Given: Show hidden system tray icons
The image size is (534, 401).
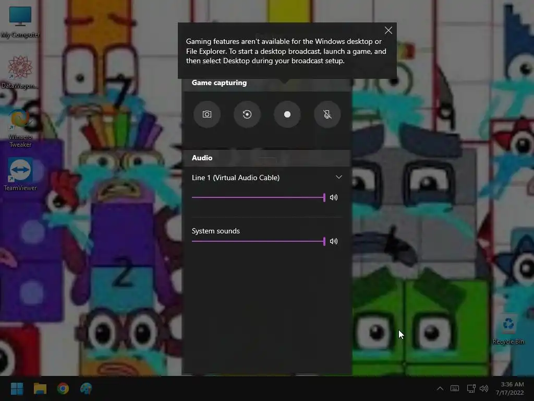Looking at the screenshot, I should click(440, 388).
